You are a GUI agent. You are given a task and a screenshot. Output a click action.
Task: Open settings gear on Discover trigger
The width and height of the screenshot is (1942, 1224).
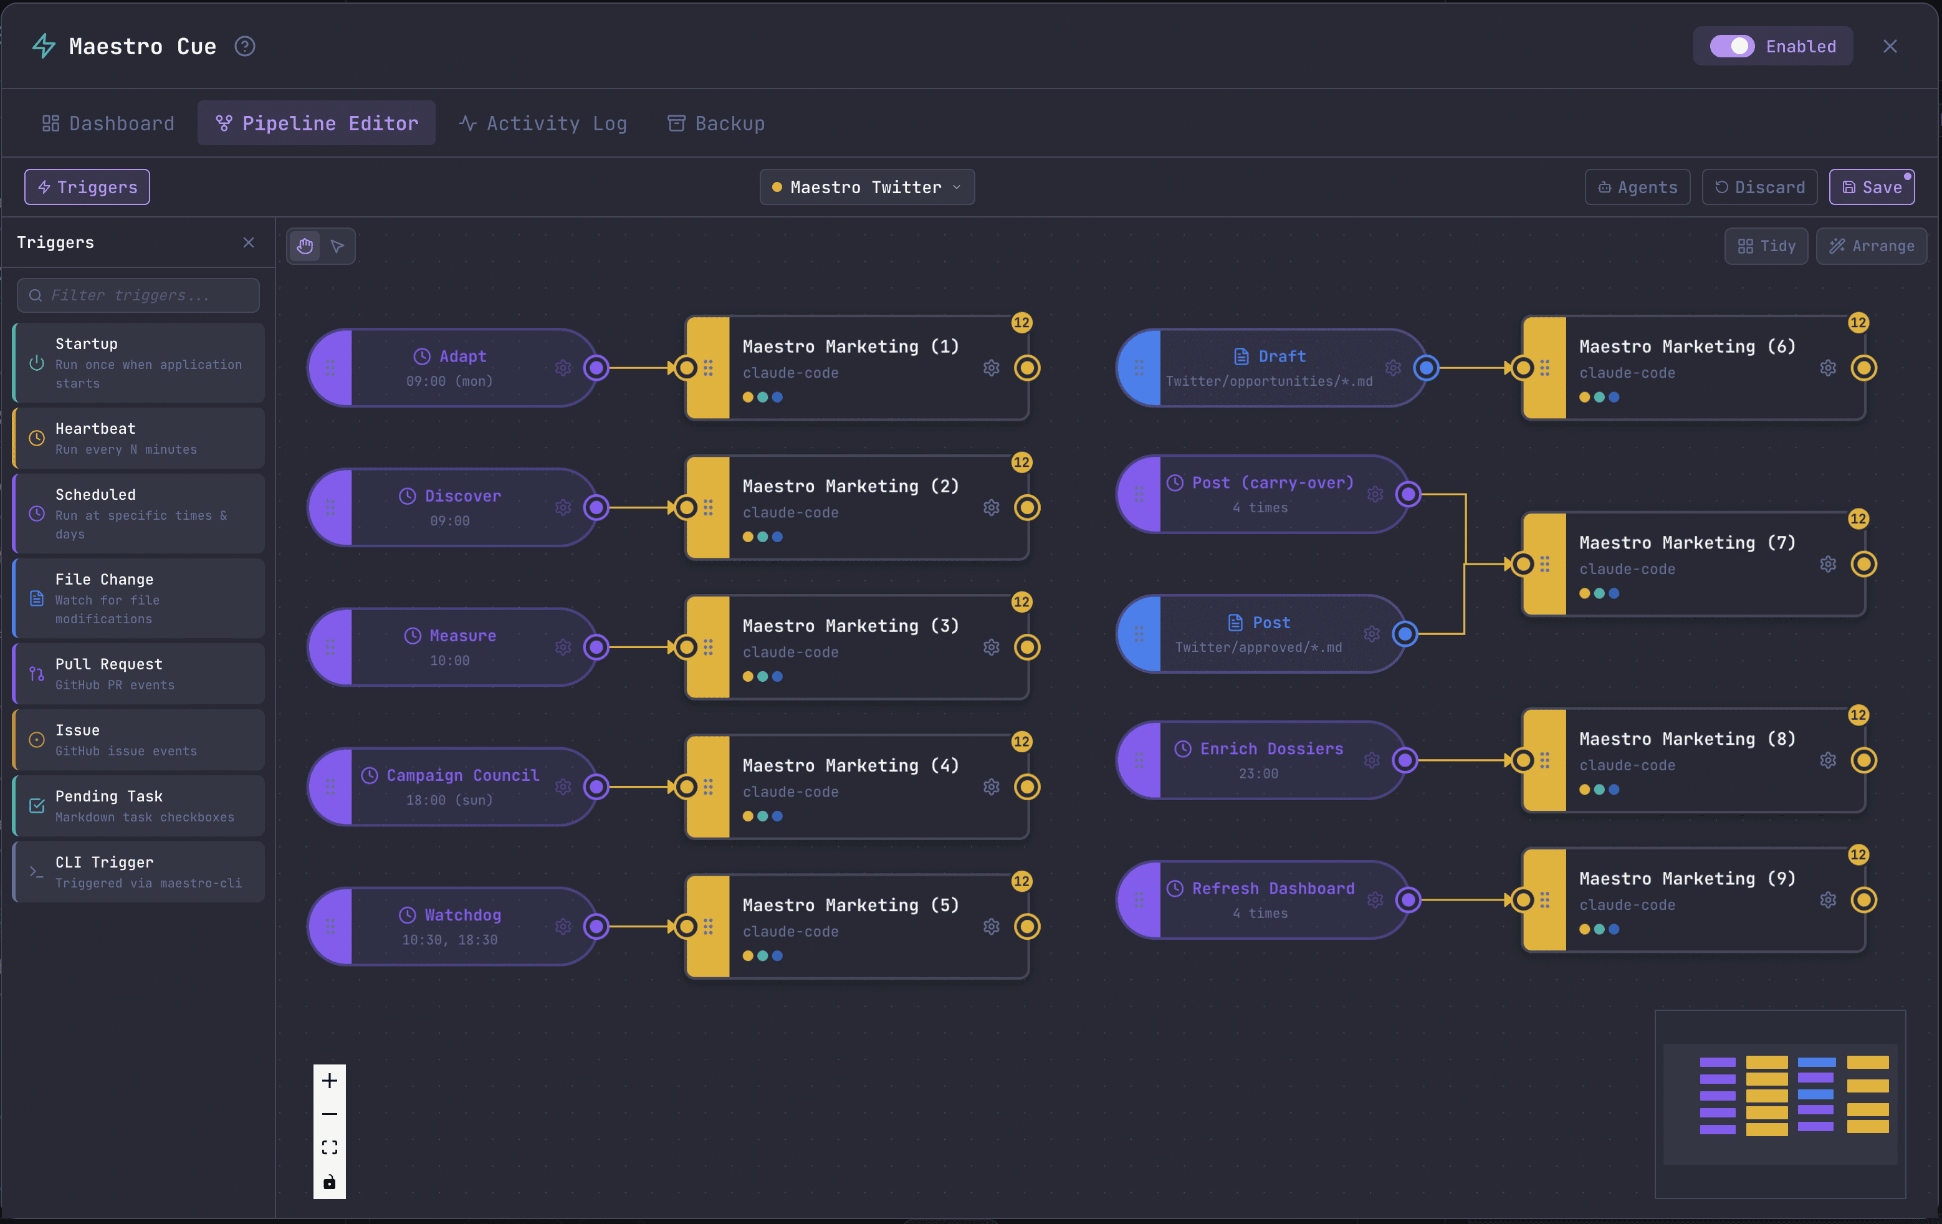coord(563,507)
